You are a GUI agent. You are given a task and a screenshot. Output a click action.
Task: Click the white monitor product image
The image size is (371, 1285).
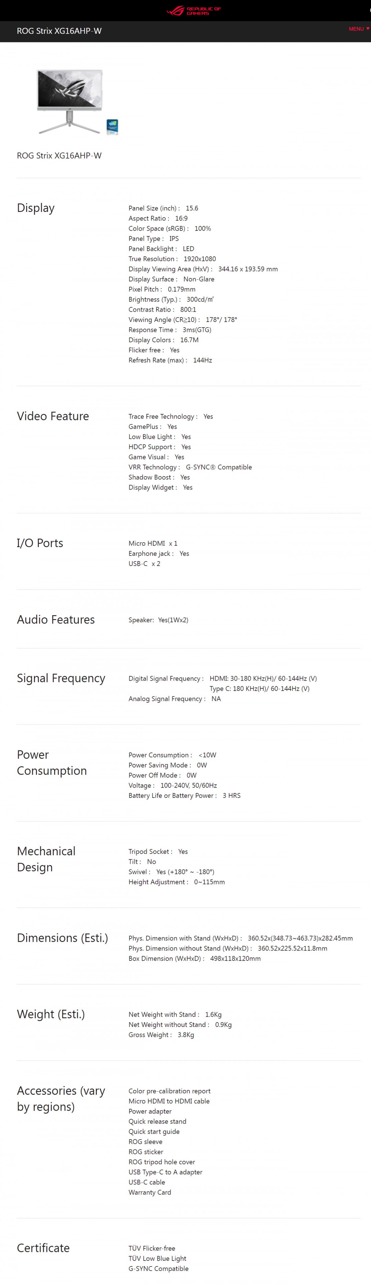pos(70,100)
